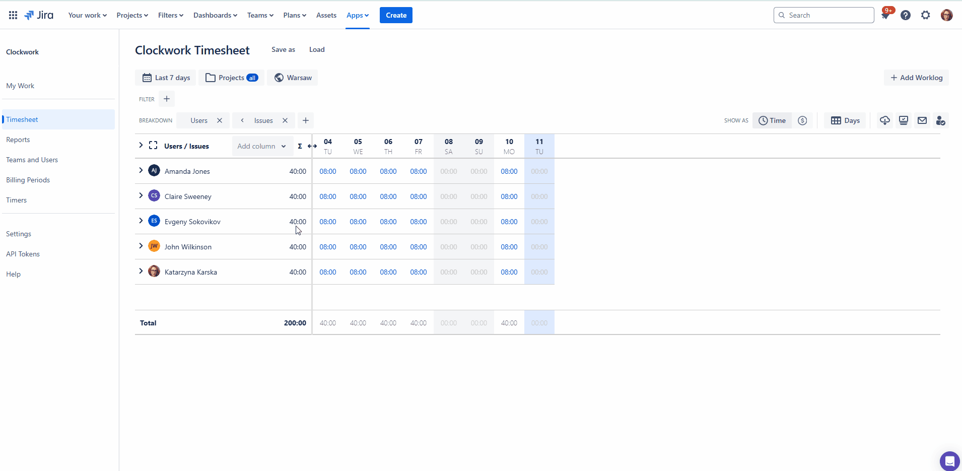Open Teams and Users page
This screenshot has width=962, height=471.
pyautogui.click(x=32, y=160)
